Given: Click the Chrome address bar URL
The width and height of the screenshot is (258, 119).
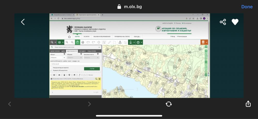Looking at the screenshot, I should click(x=72, y=18).
